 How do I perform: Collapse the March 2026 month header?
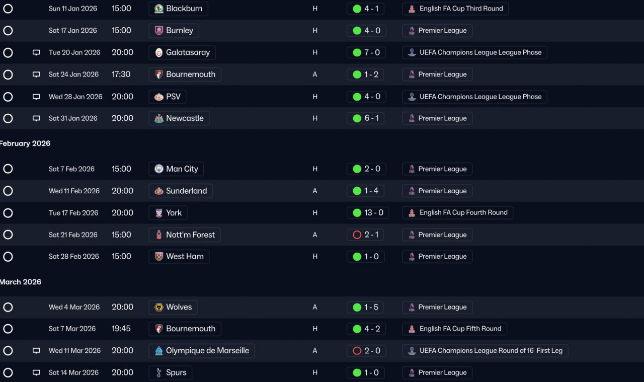tap(21, 282)
